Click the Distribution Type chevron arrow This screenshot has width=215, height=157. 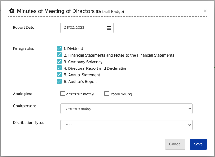tap(190, 125)
